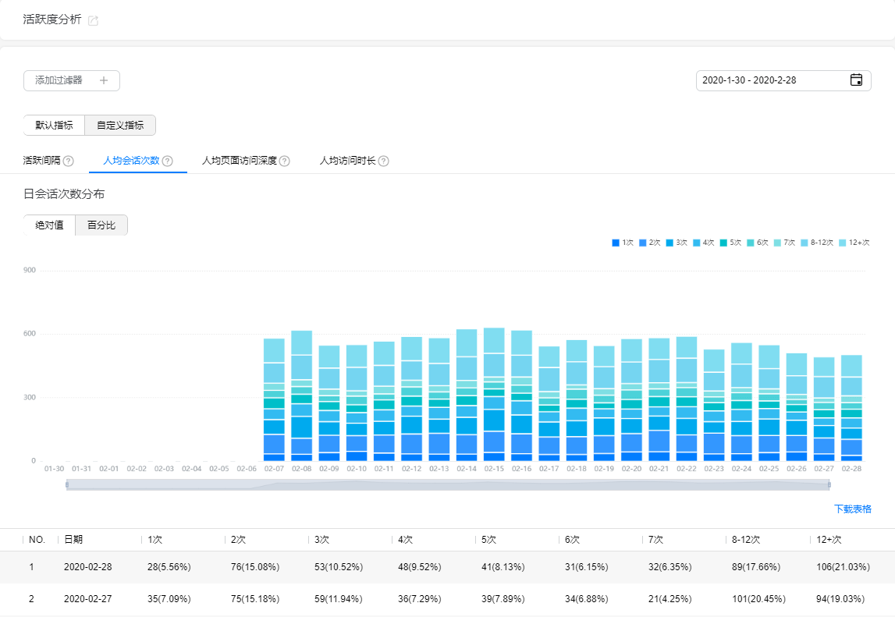Switch chart to 绝对值 mode
The image size is (895, 617).
pyautogui.click(x=50, y=225)
